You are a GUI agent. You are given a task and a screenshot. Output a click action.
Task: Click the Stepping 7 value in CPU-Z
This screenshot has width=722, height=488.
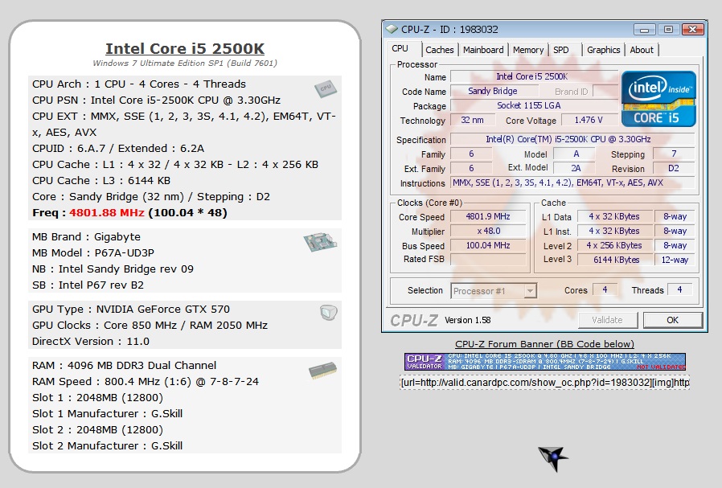(674, 154)
